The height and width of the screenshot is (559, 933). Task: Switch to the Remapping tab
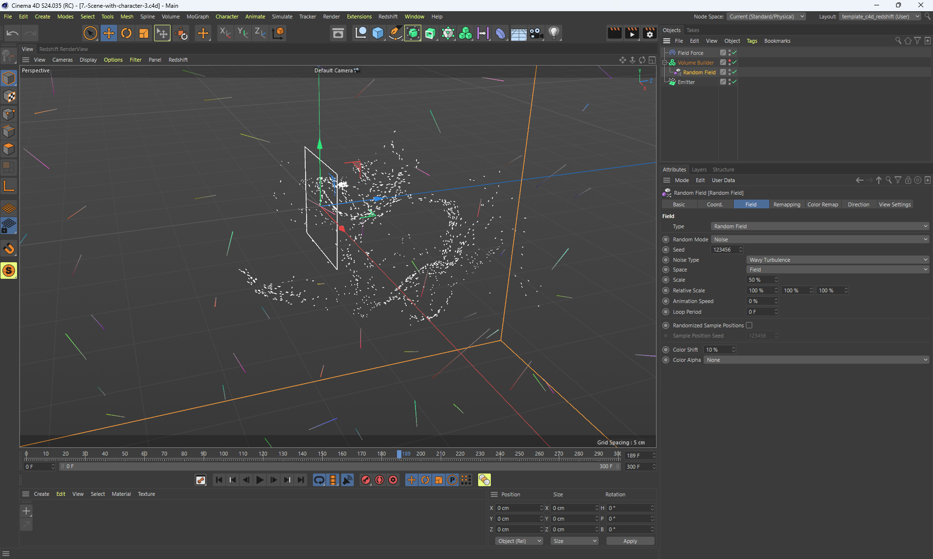click(786, 204)
